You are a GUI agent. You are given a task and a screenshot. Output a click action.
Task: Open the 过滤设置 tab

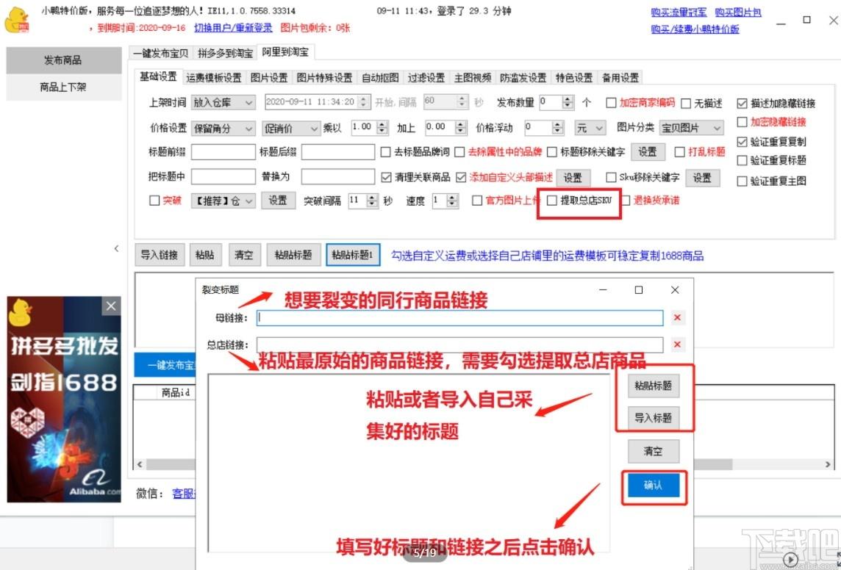(x=426, y=78)
